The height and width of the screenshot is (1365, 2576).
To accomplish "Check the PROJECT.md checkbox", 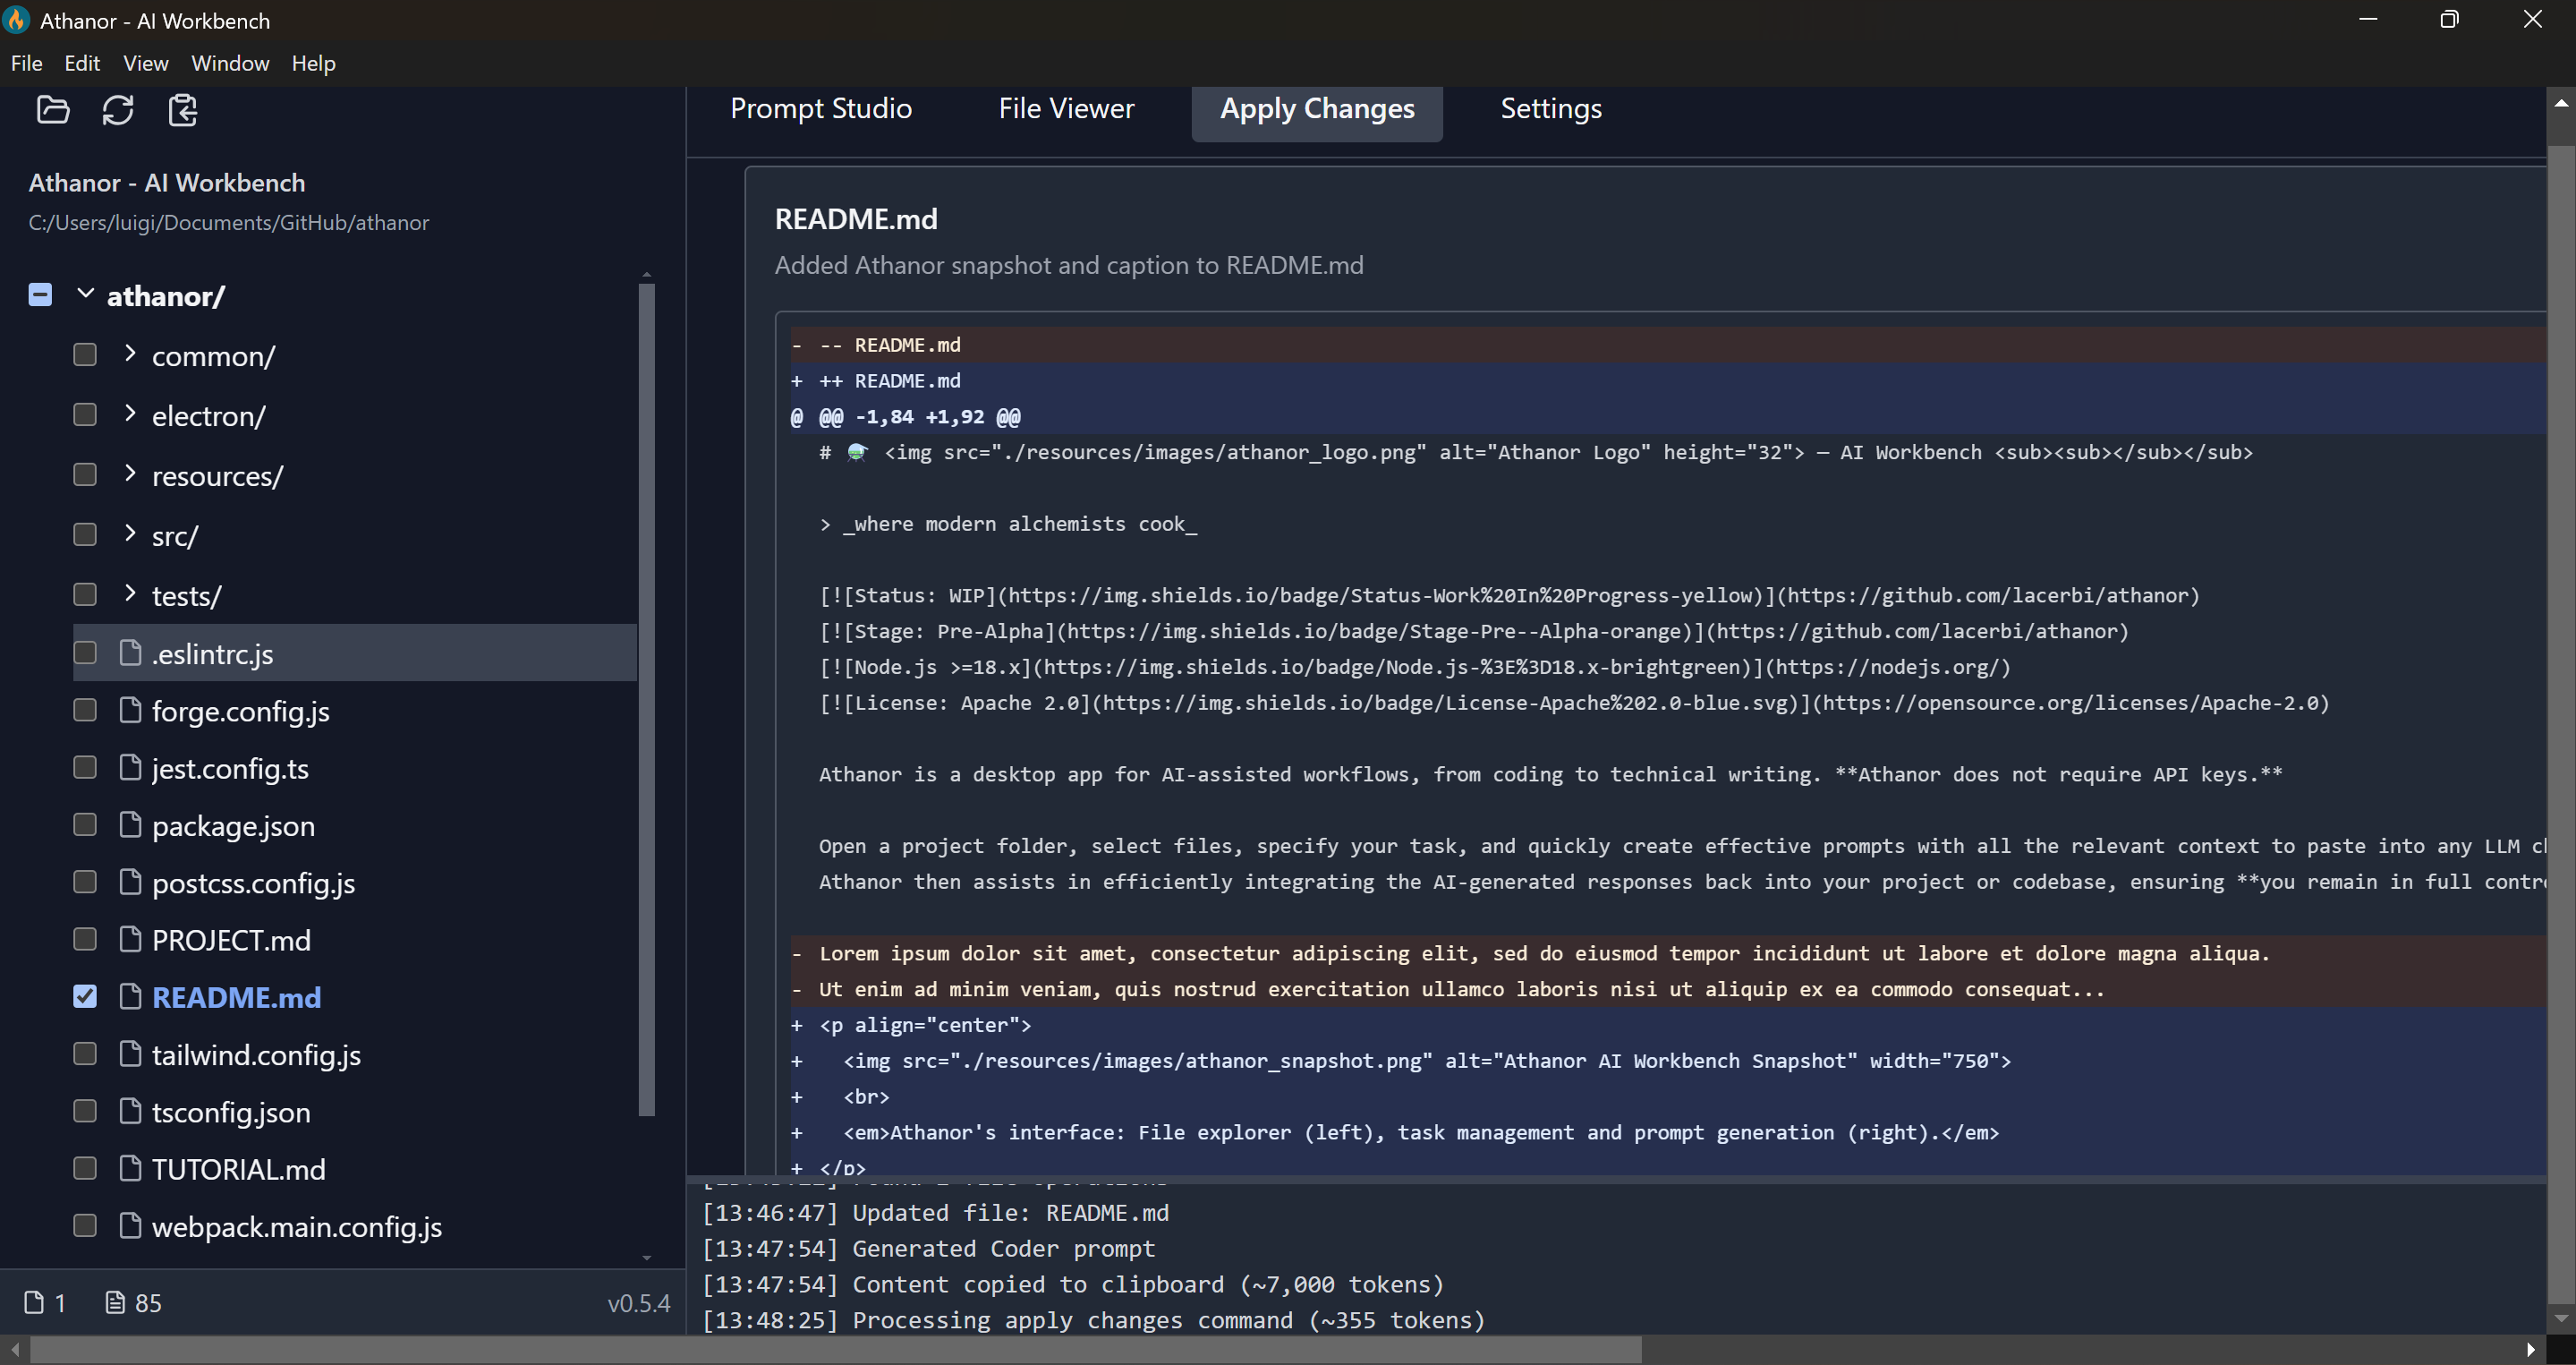I will pos(85,939).
